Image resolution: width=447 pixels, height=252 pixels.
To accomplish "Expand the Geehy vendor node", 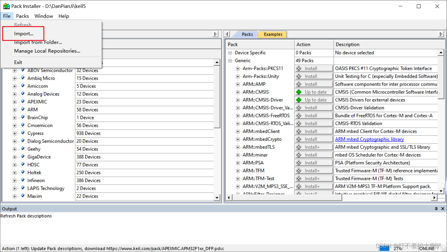I will click(x=14, y=149).
